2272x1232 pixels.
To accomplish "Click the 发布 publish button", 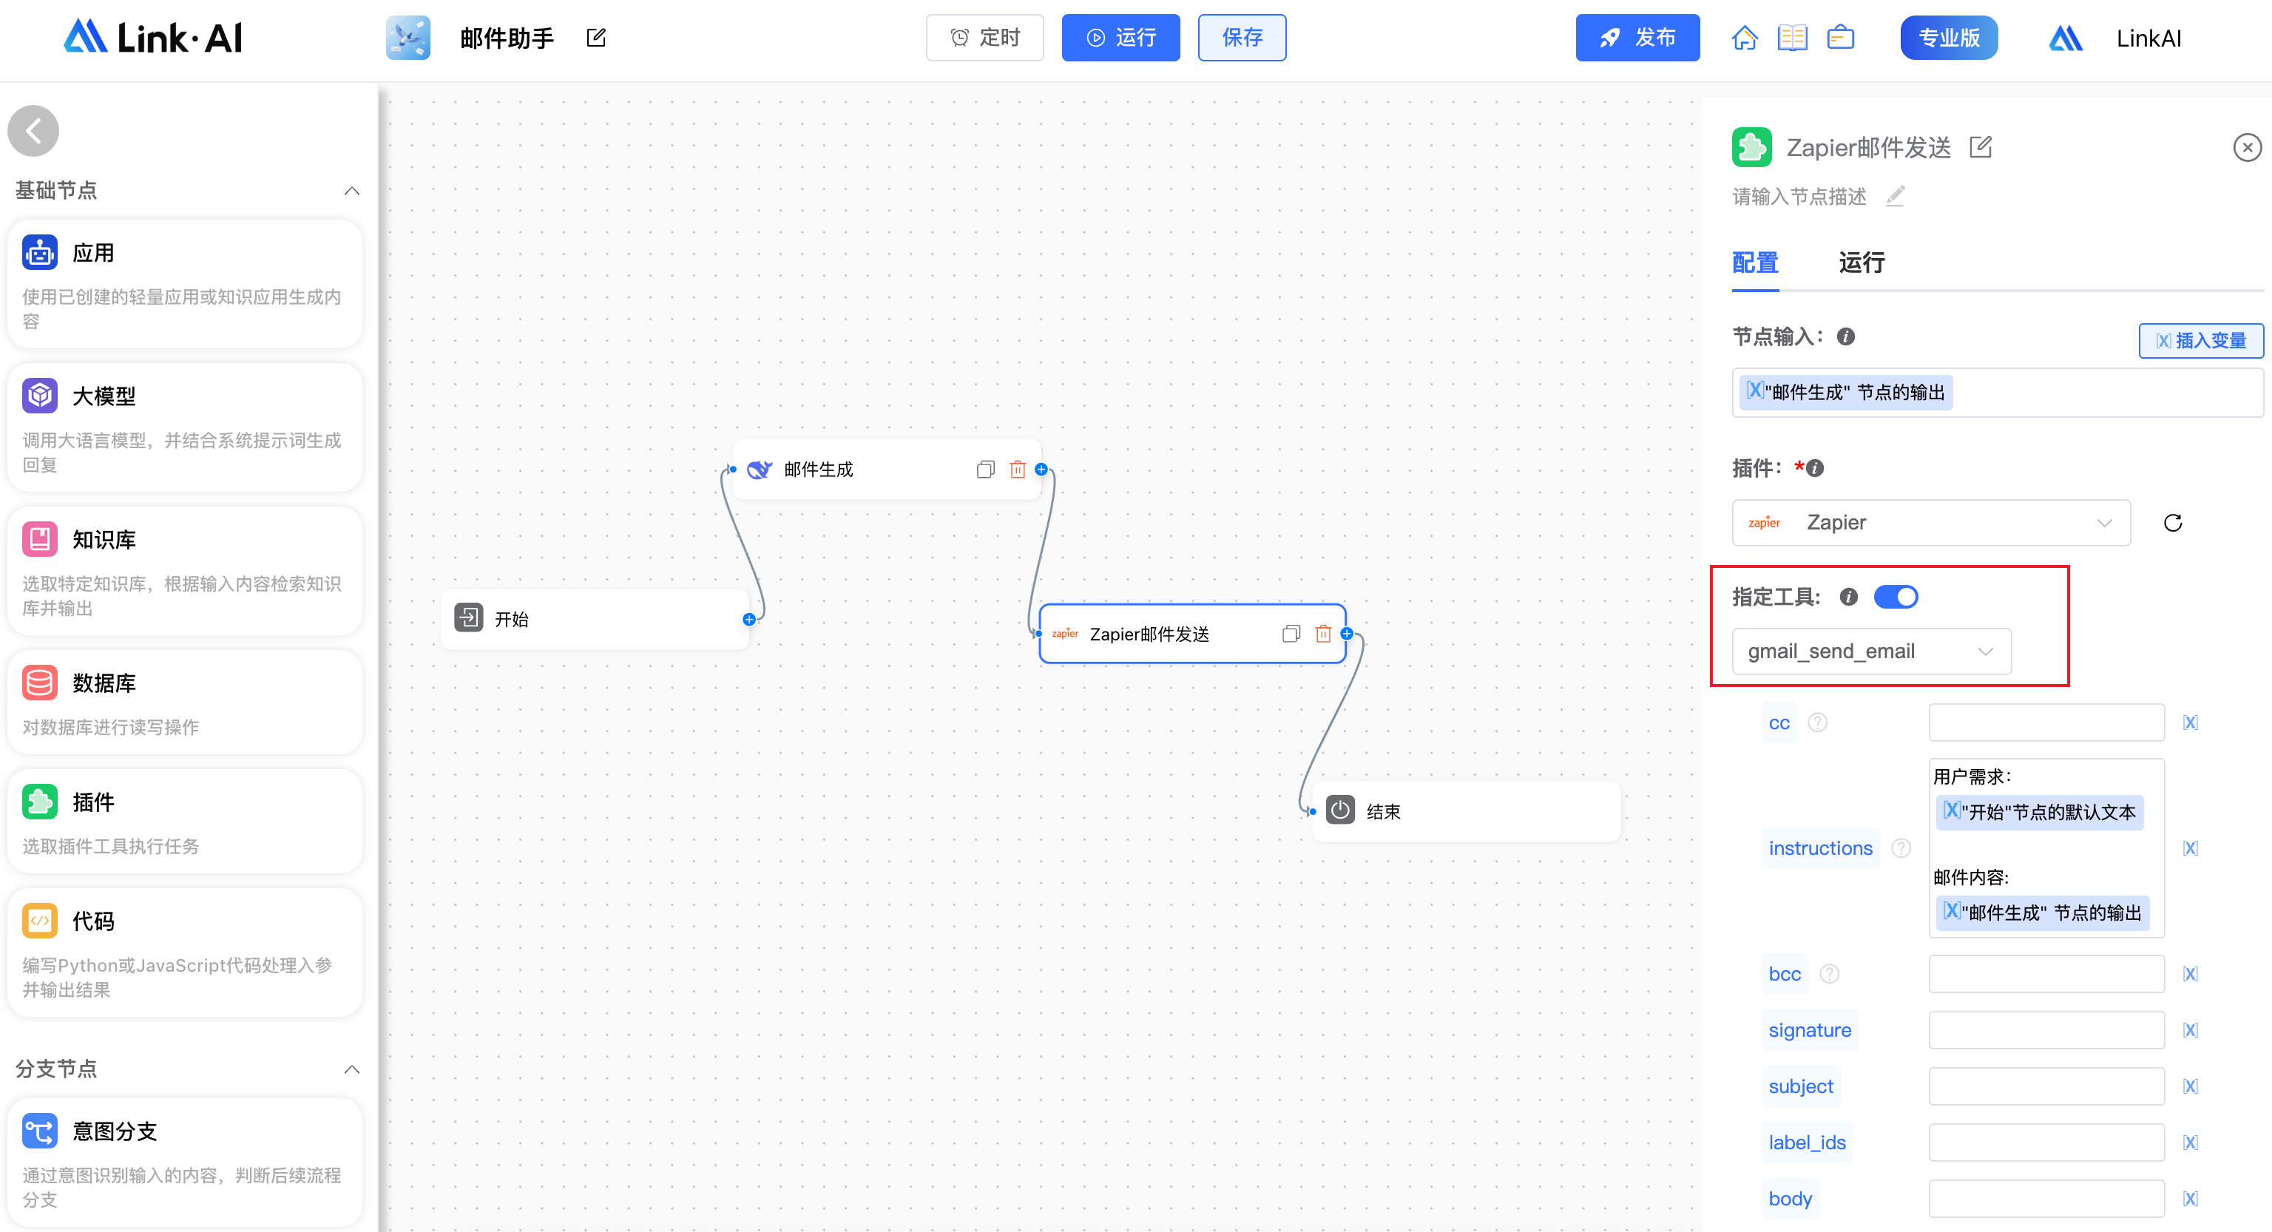I will point(1637,37).
